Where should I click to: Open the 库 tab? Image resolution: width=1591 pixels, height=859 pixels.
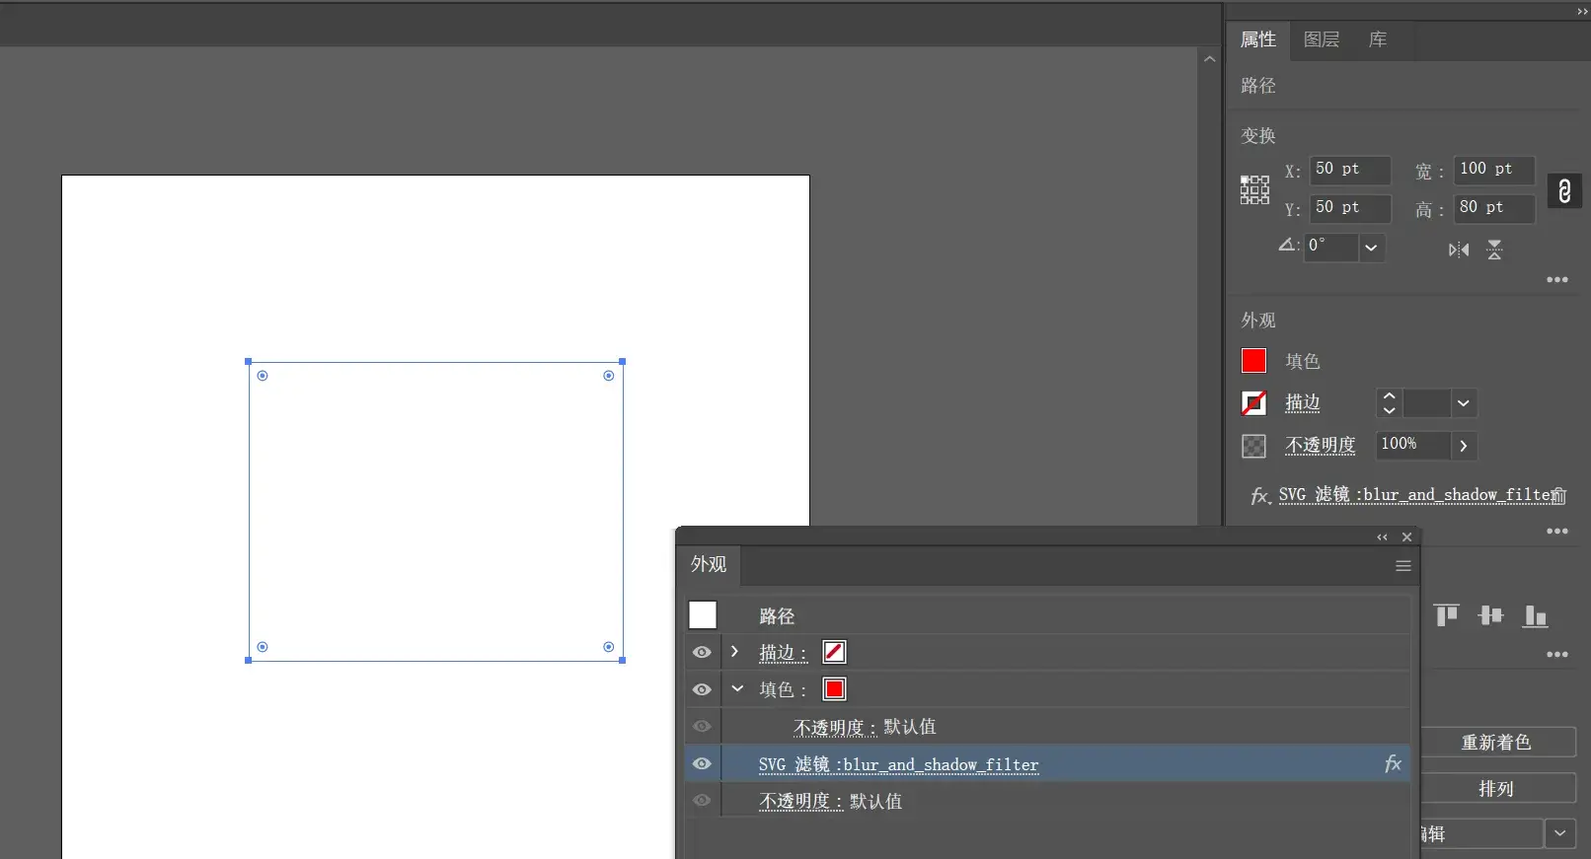coord(1378,39)
